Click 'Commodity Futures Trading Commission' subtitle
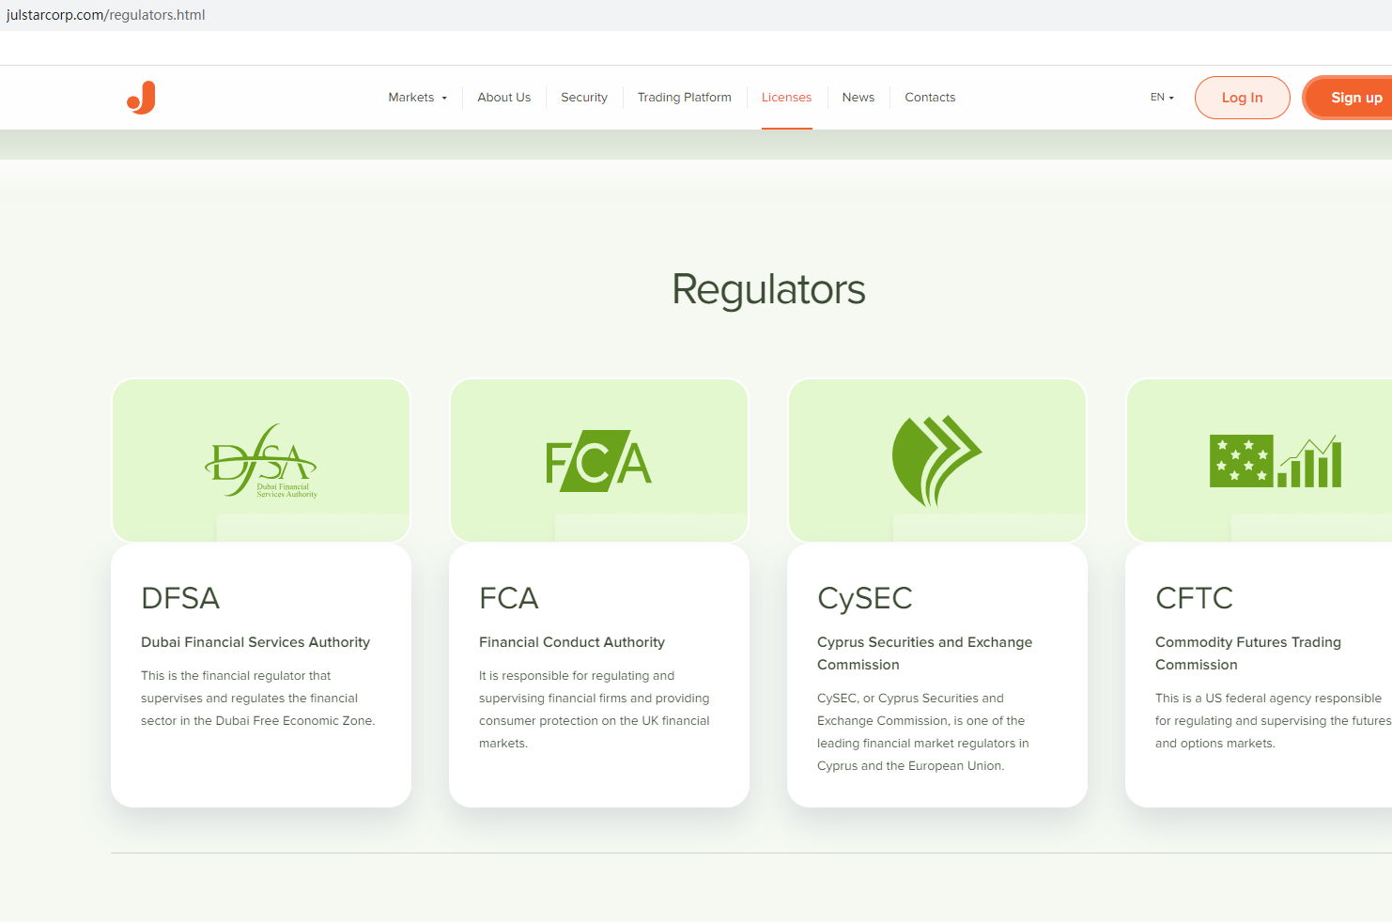The image size is (1392, 922). click(1248, 653)
